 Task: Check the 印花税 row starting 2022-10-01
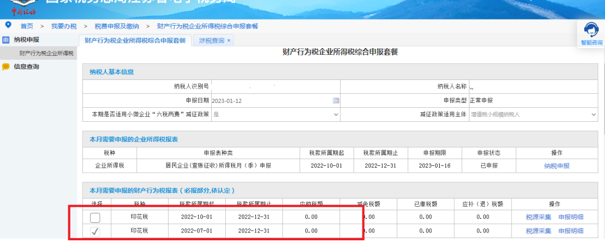point(95,217)
